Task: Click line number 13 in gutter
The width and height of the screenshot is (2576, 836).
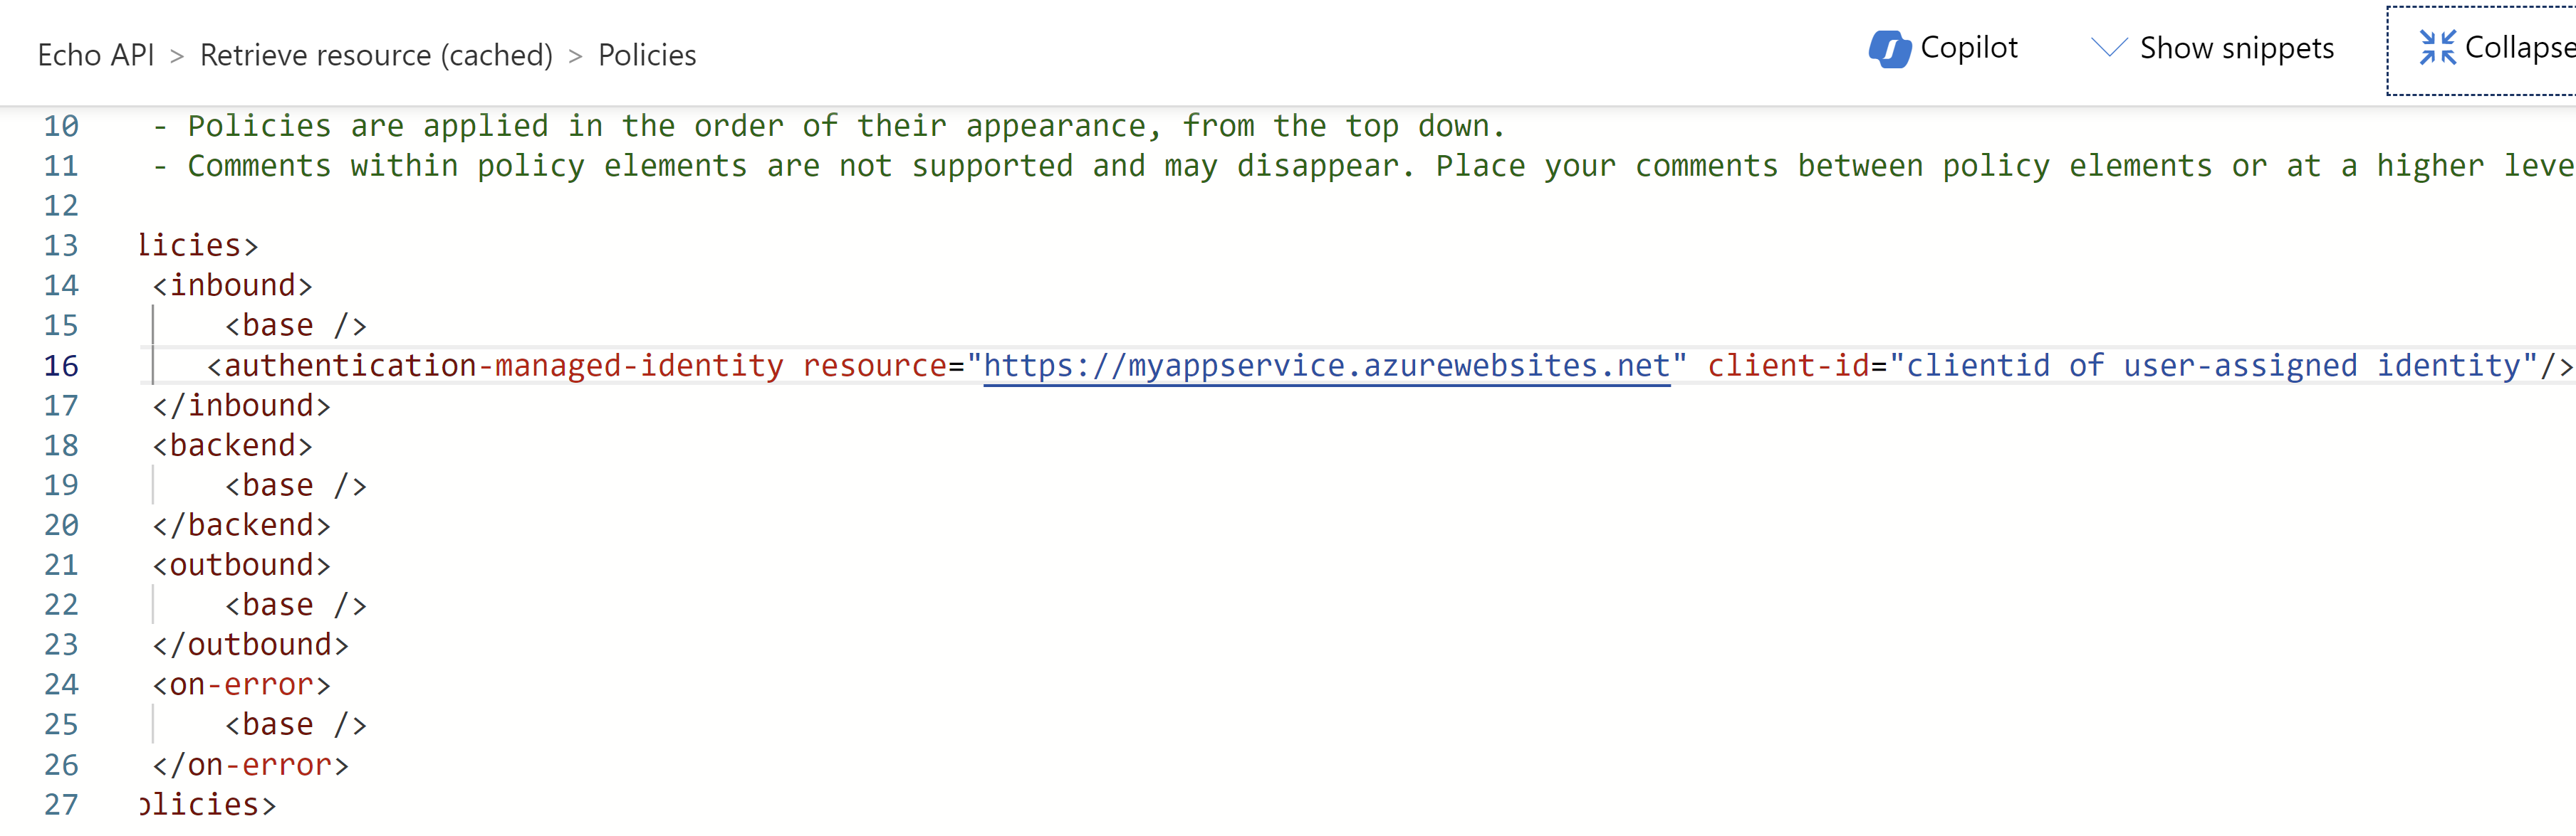Action: pos(61,245)
